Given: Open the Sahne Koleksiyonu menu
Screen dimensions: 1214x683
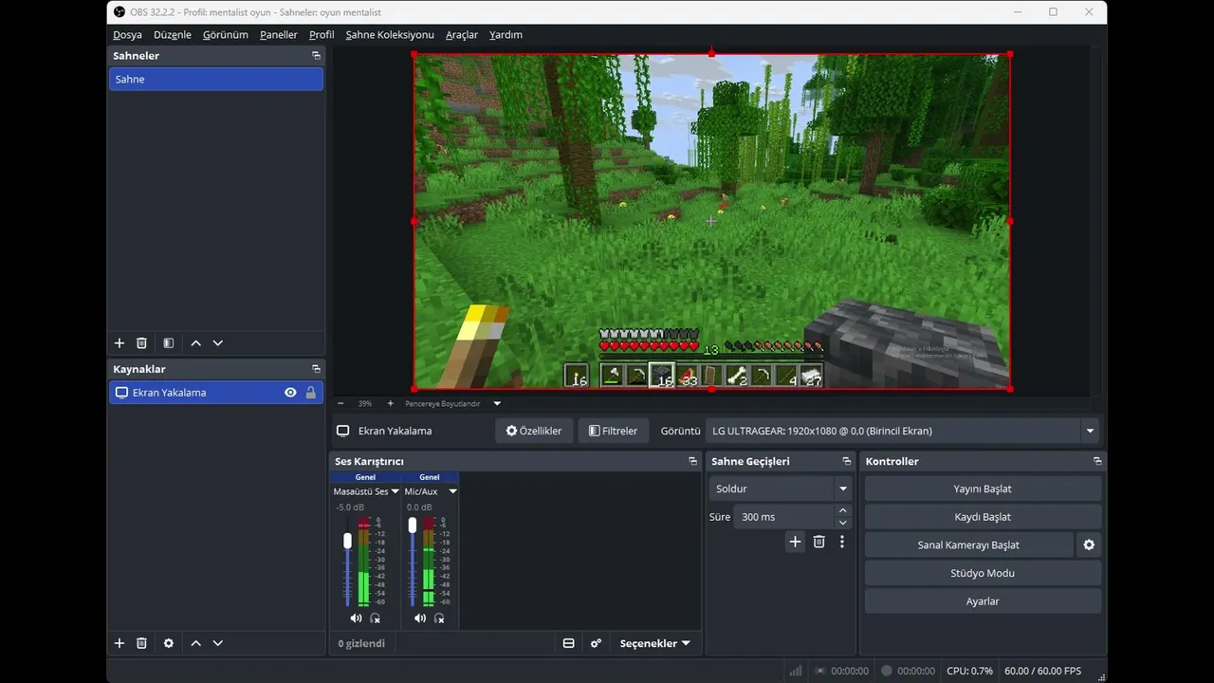Looking at the screenshot, I should (x=390, y=35).
